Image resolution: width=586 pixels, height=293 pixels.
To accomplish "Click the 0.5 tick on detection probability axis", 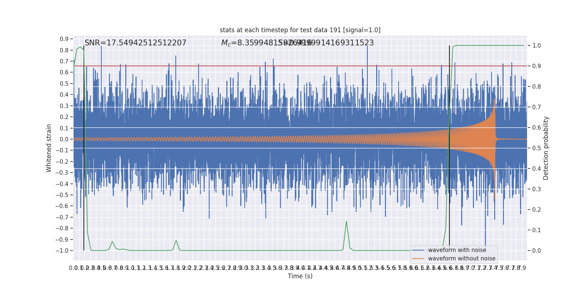I will (x=537, y=148).
